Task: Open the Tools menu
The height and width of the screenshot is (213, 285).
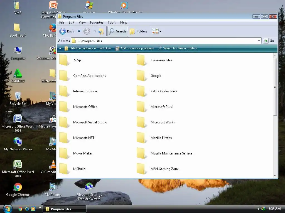Action: [112, 22]
